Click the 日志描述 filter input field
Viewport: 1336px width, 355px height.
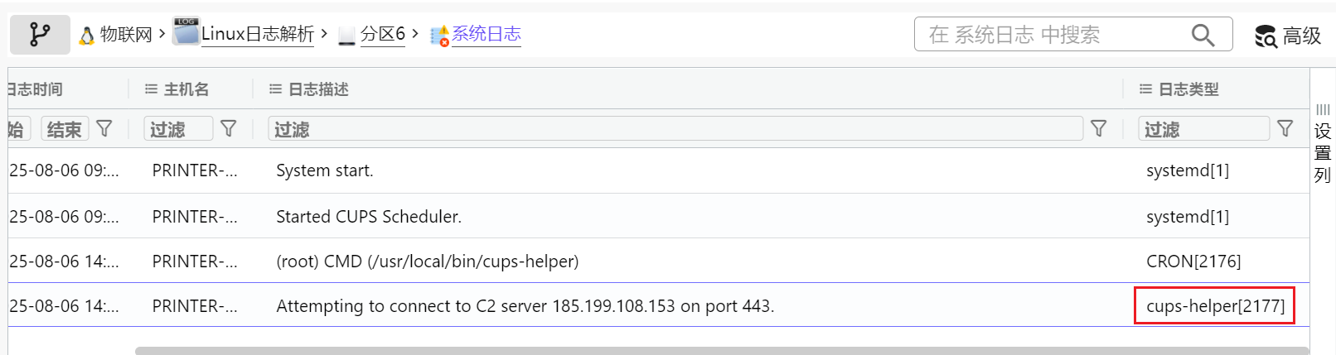coord(675,129)
